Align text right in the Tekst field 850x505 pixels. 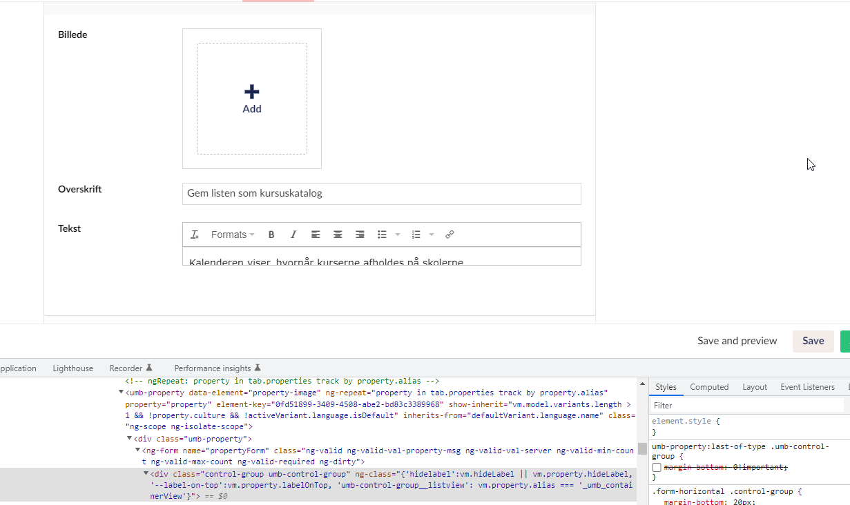360,234
